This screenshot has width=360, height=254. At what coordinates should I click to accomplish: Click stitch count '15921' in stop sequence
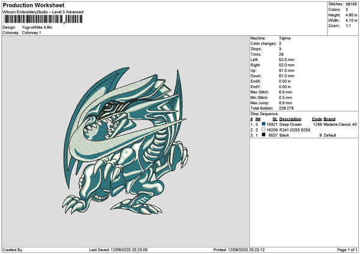pyautogui.click(x=272, y=125)
